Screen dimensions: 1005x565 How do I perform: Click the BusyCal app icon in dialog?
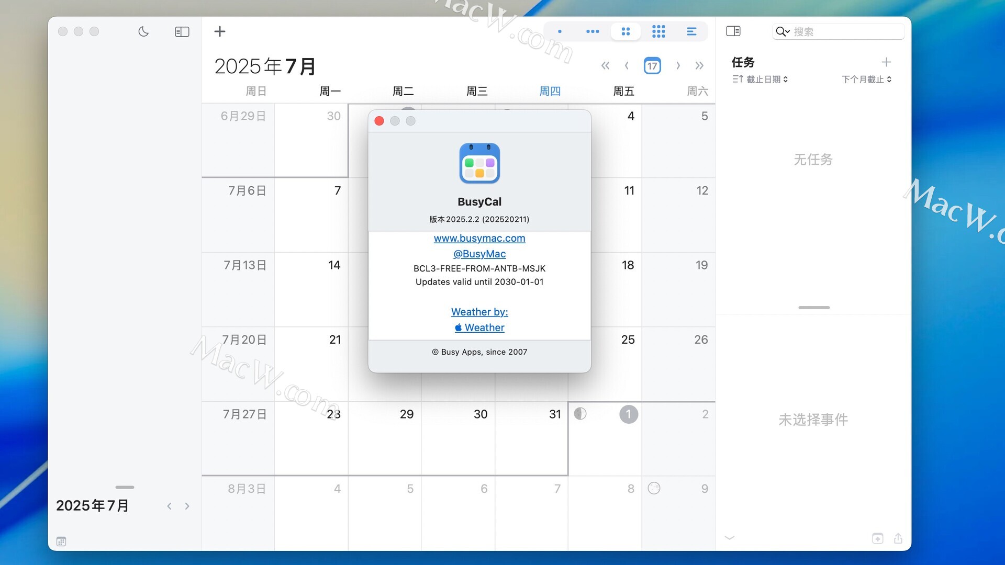coord(479,163)
